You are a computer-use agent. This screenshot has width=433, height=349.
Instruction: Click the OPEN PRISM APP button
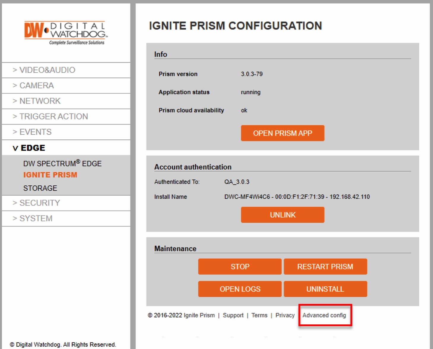point(283,133)
